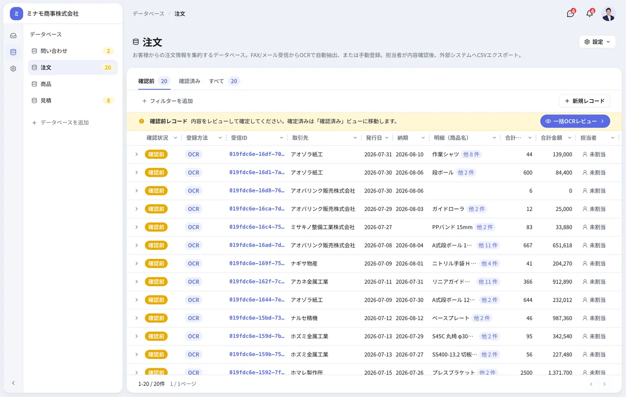626x397 pixels.
Task: Select the 注文 database in sidebar
Action: 73,67
